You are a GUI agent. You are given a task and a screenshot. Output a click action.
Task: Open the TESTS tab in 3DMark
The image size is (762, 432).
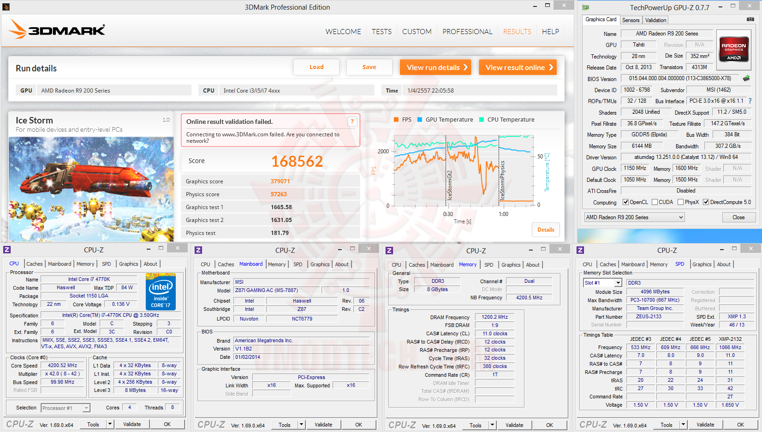[381, 32]
